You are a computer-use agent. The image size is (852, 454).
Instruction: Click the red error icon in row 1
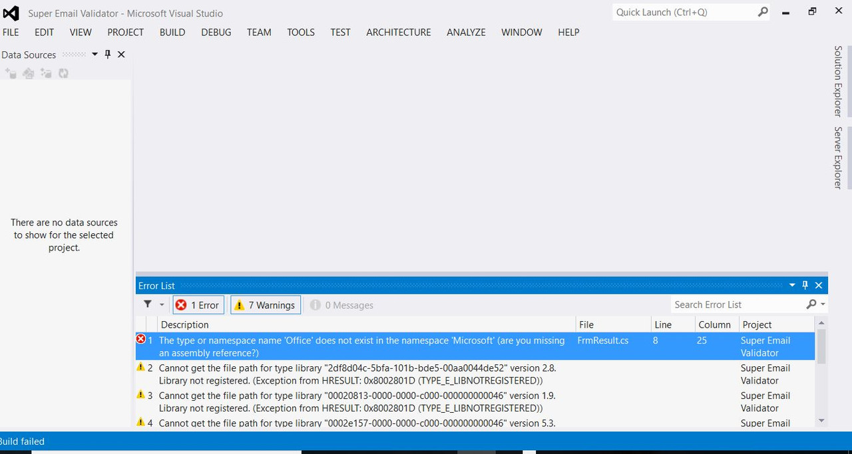(x=140, y=339)
